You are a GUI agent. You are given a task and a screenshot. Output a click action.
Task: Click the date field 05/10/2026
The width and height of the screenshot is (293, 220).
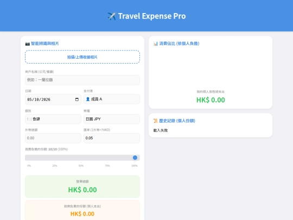pyautogui.click(x=53, y=99)
